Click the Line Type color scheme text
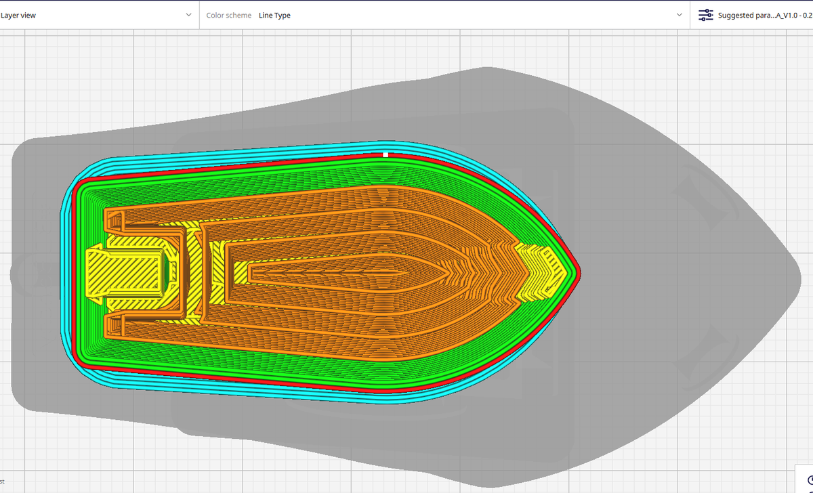This screenshot has width=813, height=493. click(x=274, y=14)
